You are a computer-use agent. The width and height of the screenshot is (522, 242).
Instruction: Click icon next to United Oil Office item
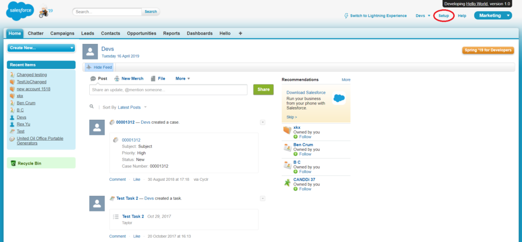click(12, 139)
